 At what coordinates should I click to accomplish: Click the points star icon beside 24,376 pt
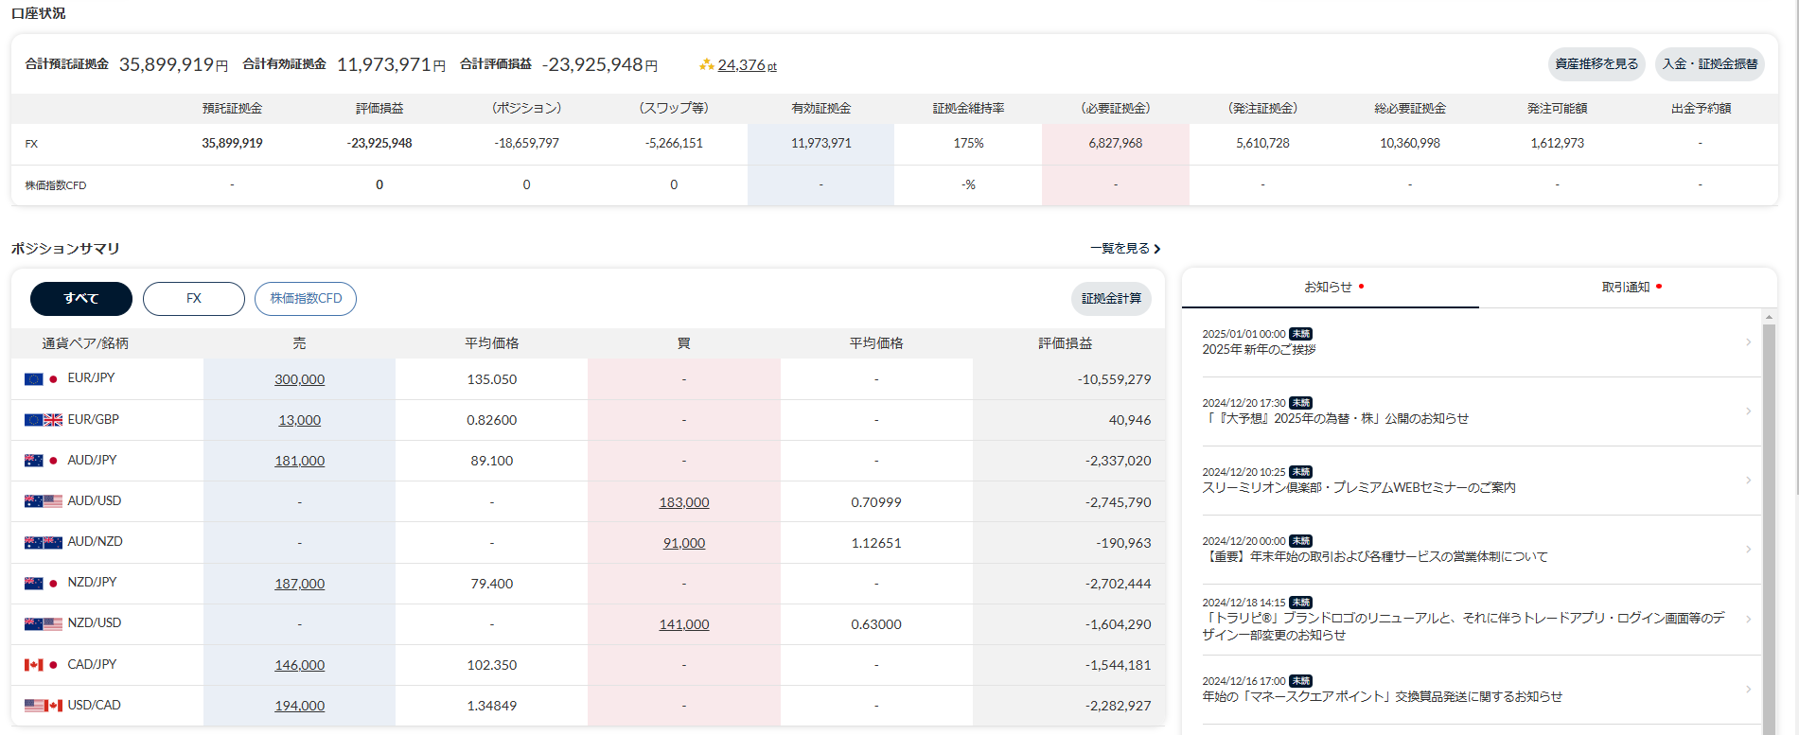click(x=706, y=65)
